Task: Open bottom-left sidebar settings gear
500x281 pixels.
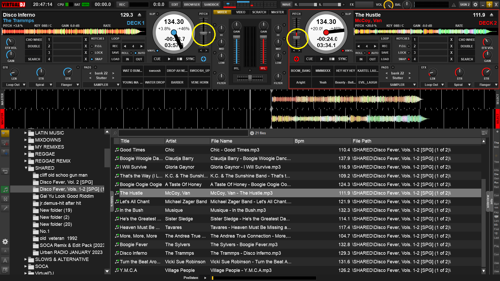Action: [5, 241]
